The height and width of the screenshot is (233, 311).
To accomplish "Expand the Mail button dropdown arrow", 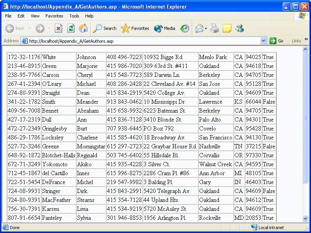I will point(206,28).
